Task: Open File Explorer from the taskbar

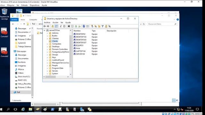Action: (x=30, y=109)
